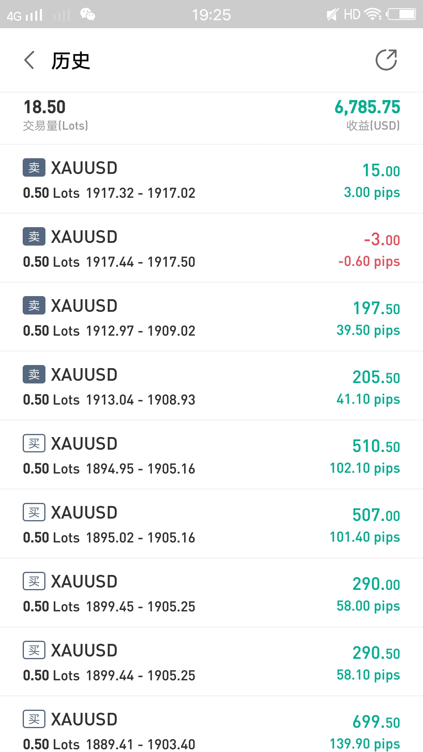The height and width of the screenshot is (752, 423).
Task: Tap the 历史 page title
Action: point(71,61)
